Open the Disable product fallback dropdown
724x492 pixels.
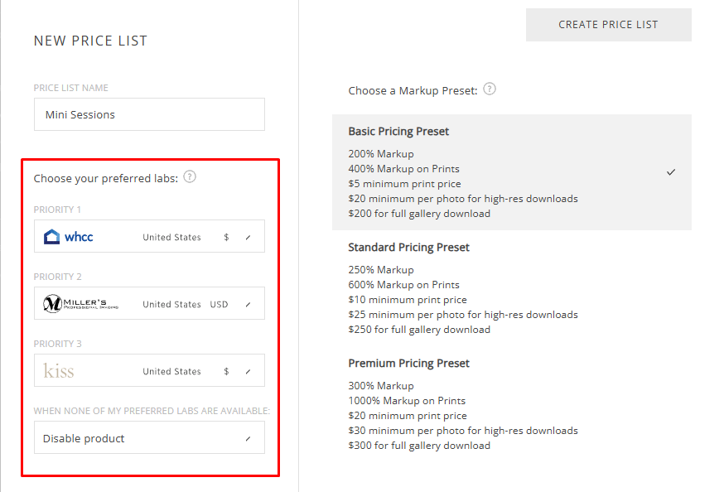pyautogui.click(x=149, y=438)
